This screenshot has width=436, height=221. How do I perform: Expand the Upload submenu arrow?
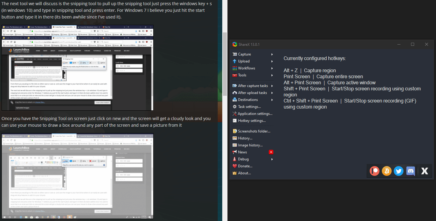(272, 61)
